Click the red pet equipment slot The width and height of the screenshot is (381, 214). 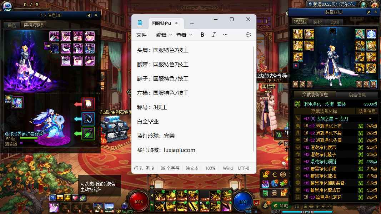point(88,104)
